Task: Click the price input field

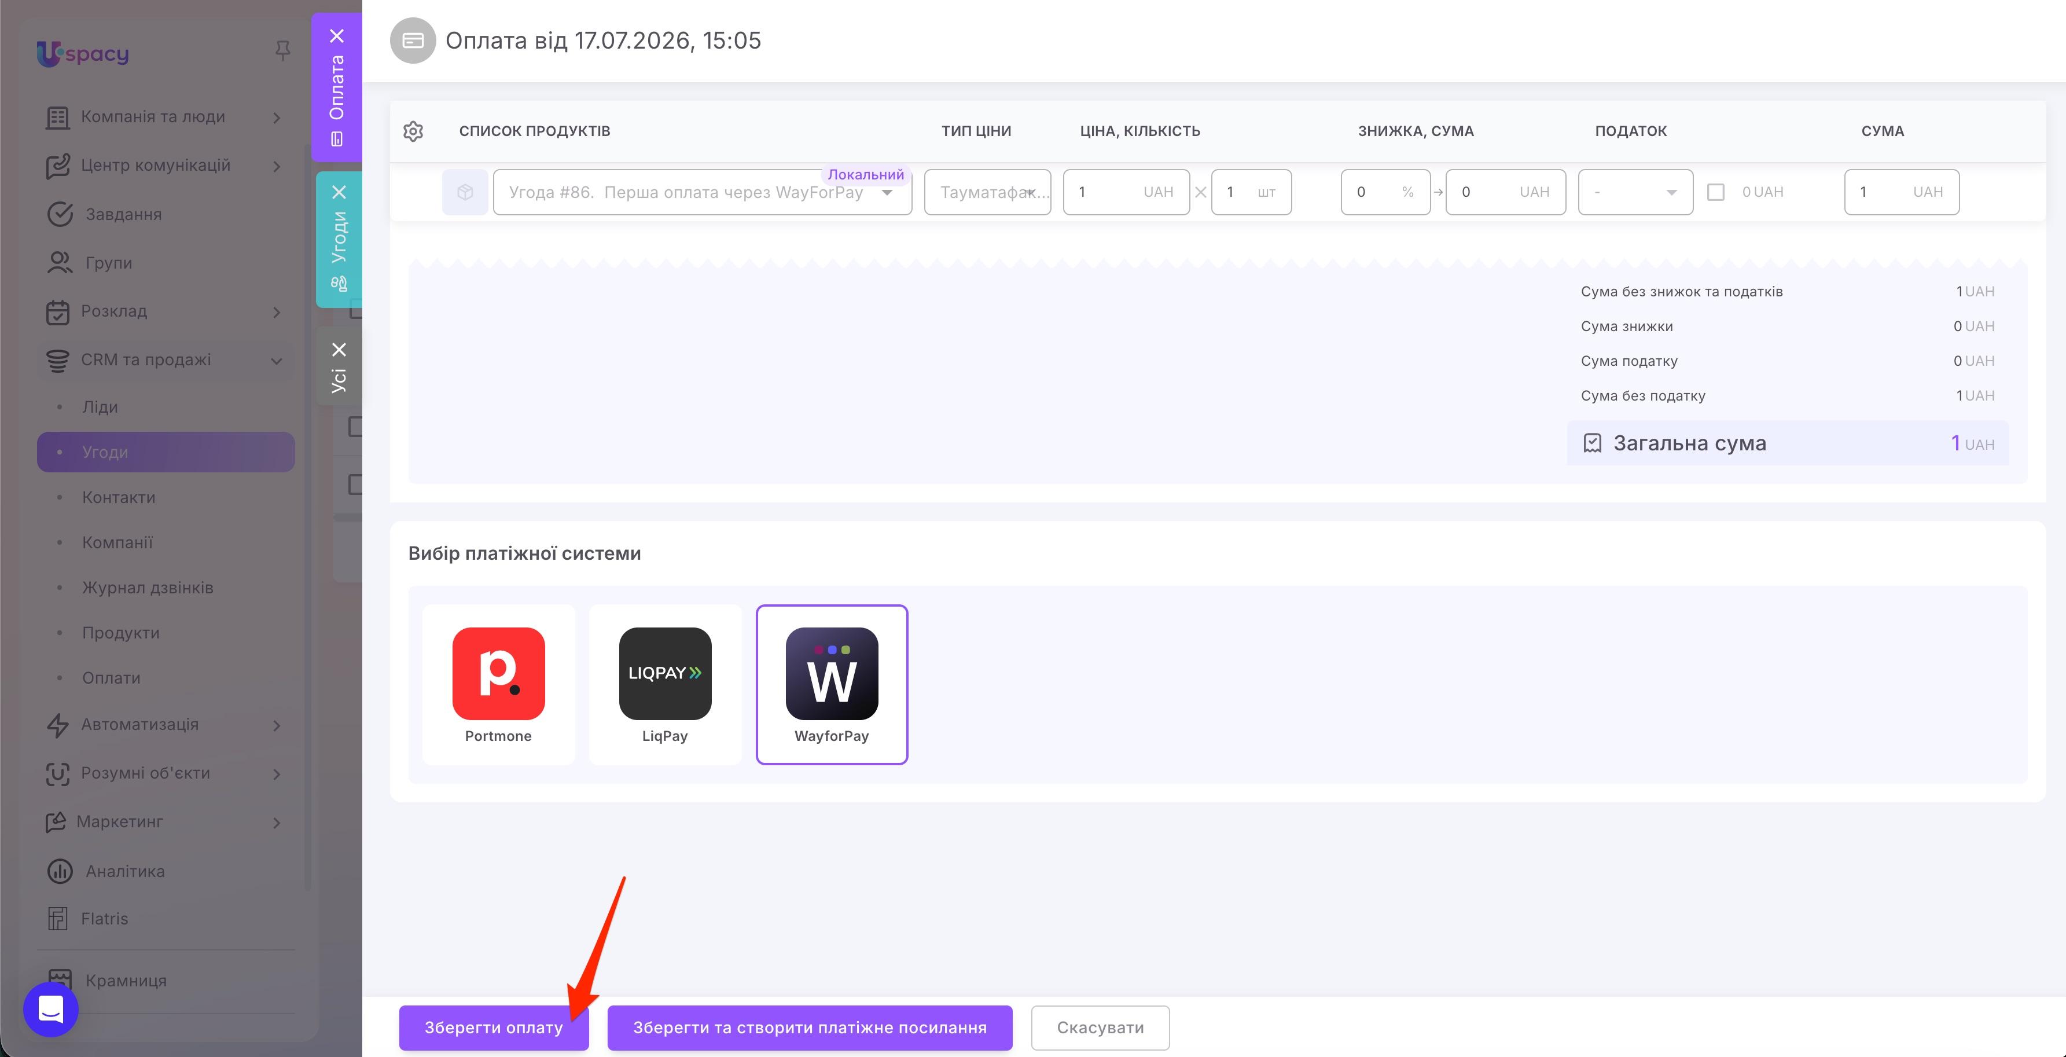Action: [1126, 192]
